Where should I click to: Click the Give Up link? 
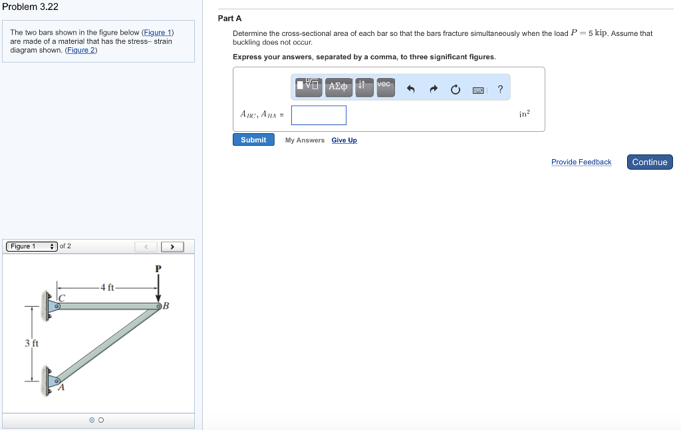coord(344,140)
